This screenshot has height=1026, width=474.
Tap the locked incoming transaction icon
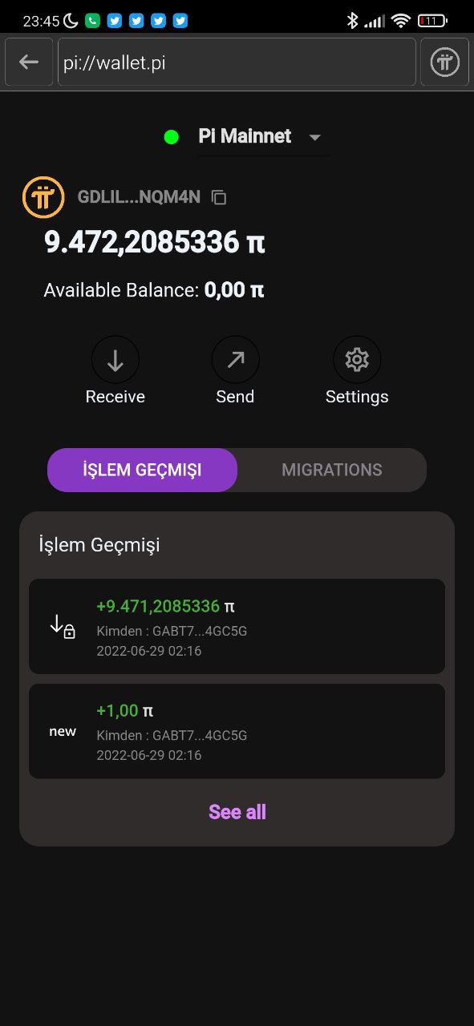click(x=63, y=626)
